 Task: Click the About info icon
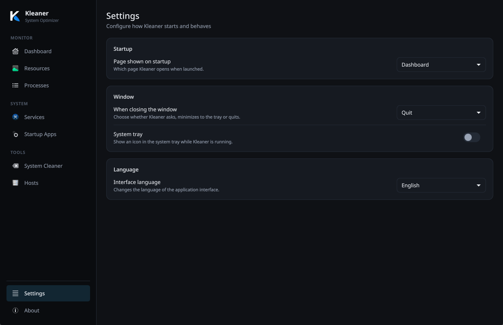tap(15, 310)
